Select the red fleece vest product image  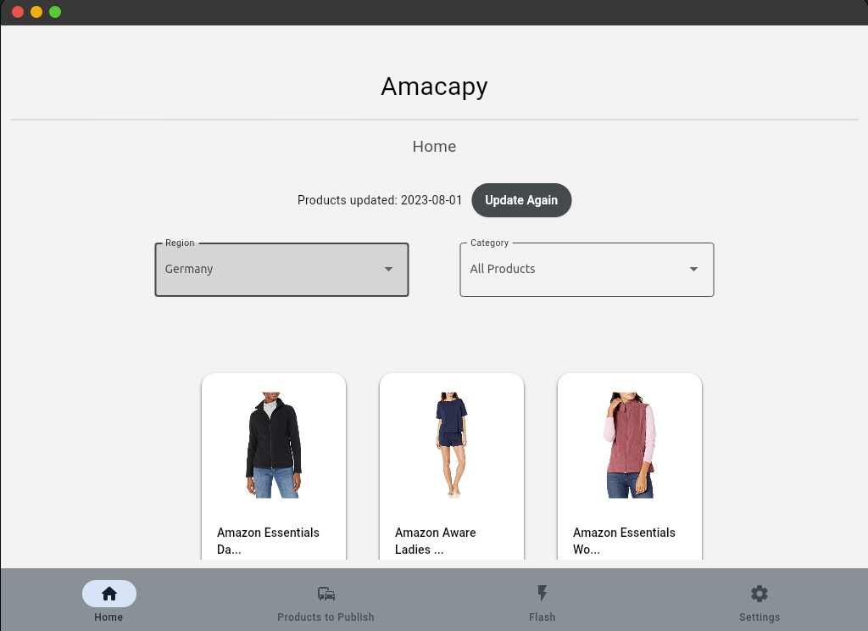click(630, 445)
